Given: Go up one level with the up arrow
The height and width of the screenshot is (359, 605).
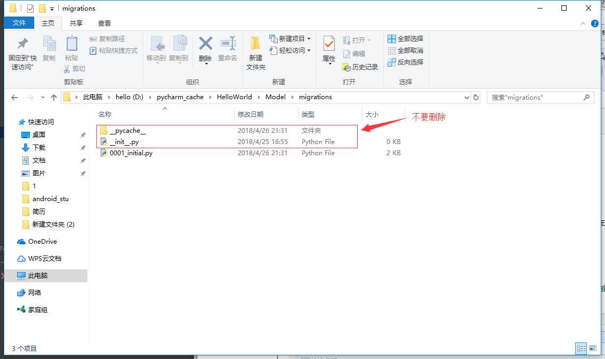Looking at the screenshot, I should [54, 97].
